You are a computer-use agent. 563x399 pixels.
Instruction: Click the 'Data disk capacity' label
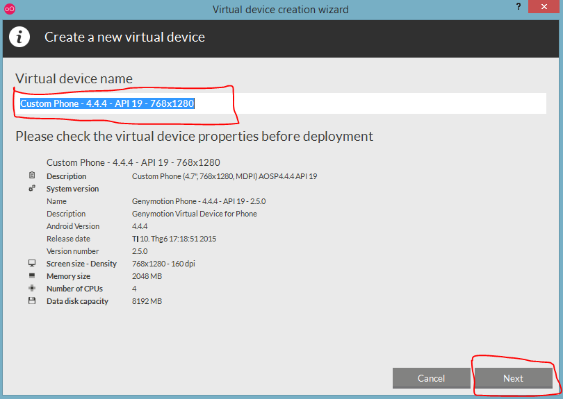pos(77,301)
